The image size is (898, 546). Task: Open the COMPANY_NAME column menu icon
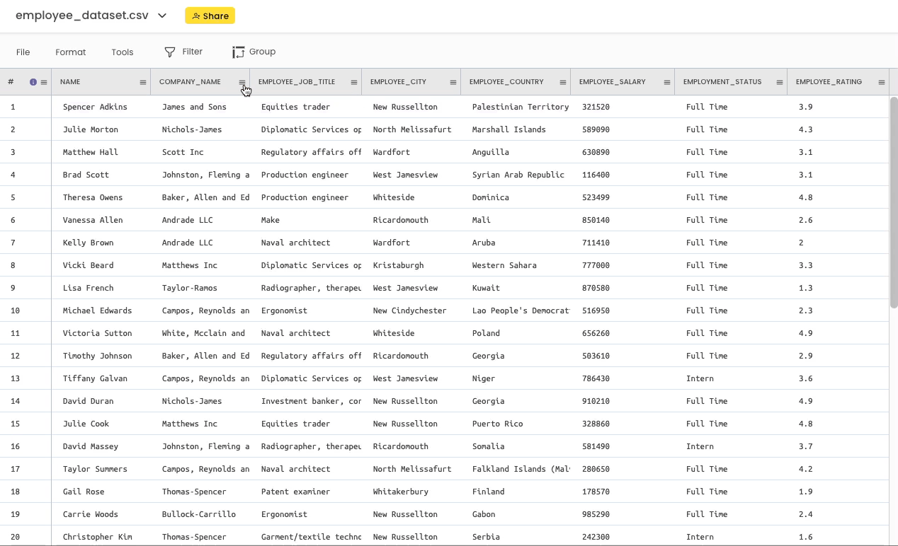[242, 83]
